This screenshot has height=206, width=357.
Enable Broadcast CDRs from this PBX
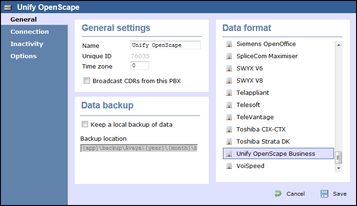87,81
